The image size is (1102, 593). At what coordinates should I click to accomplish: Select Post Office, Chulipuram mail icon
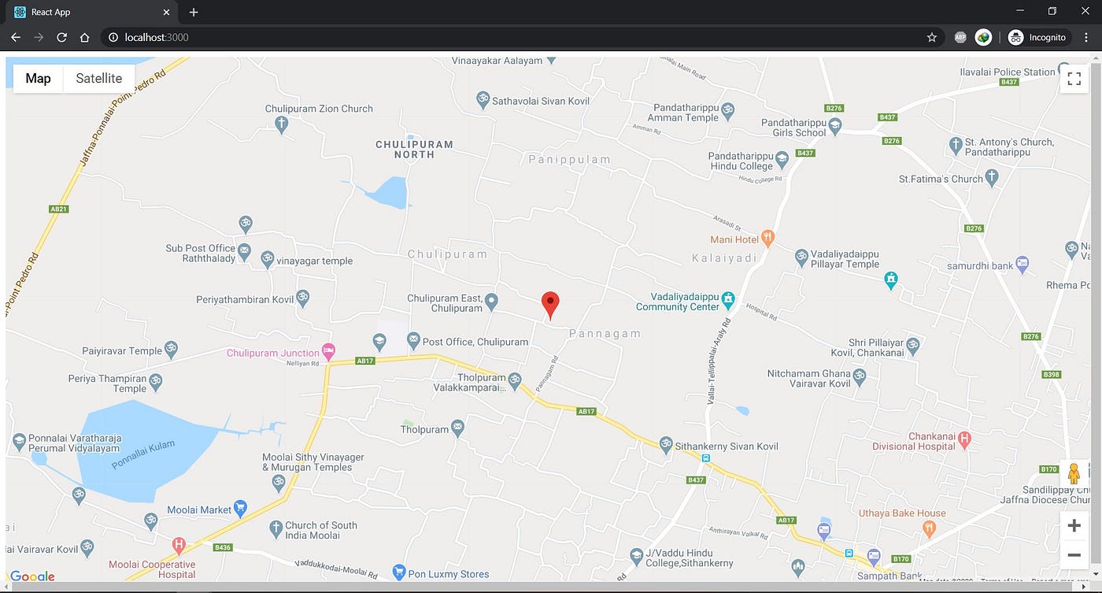coord(413,340)
